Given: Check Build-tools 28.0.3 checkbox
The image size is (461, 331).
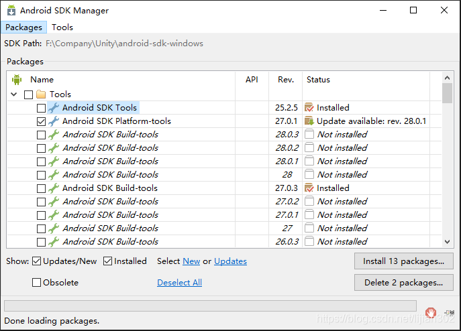Looking at the screenshot, I should 41,135.
